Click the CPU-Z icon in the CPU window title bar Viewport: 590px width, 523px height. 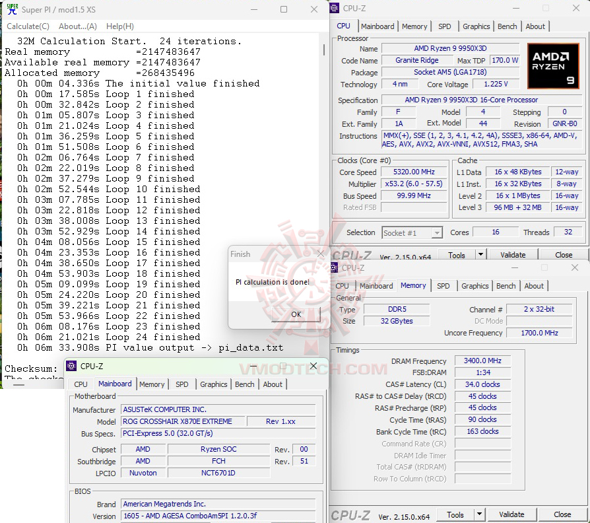(333, 8)
